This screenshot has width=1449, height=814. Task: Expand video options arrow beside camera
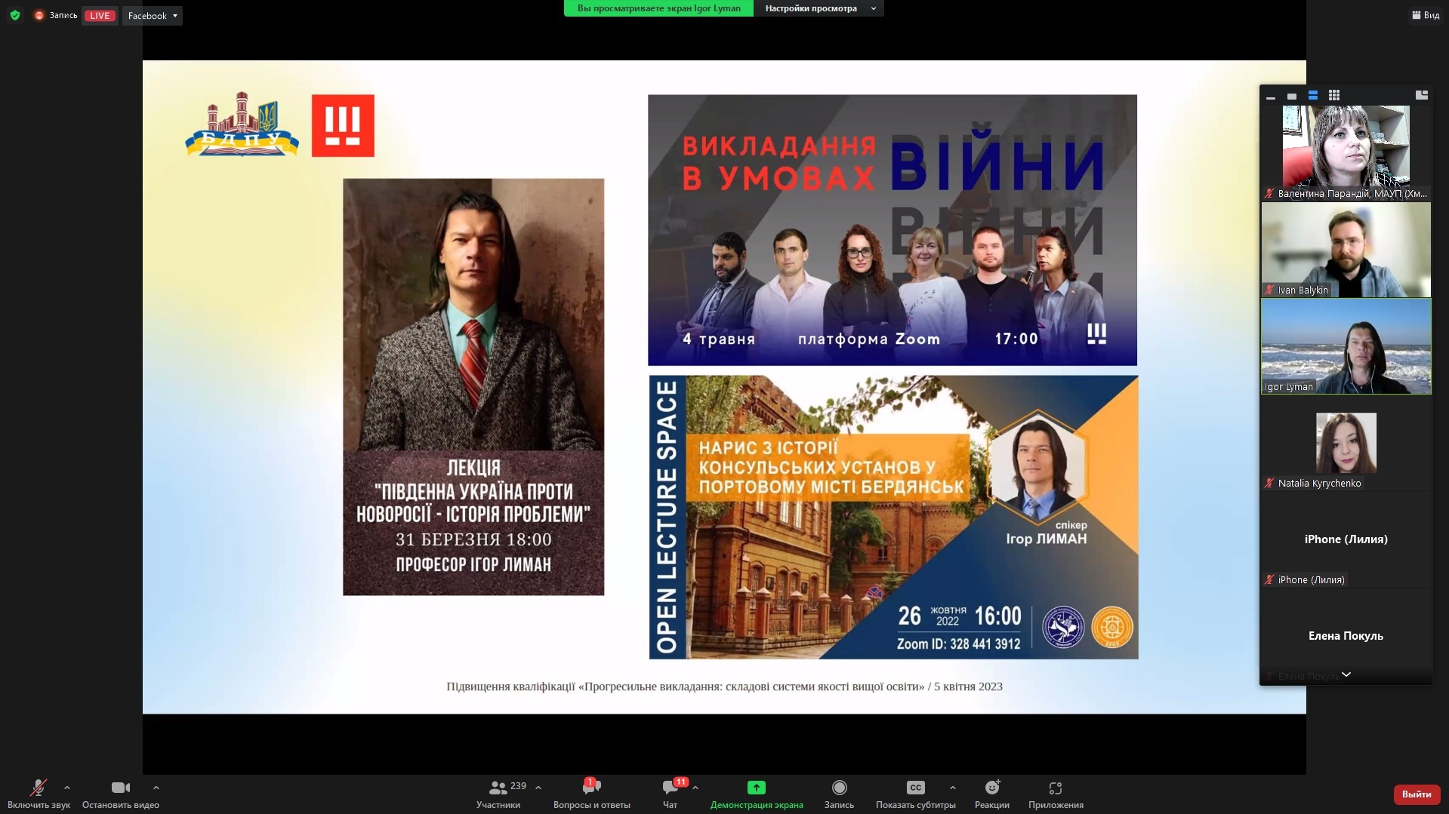[156, 788]
